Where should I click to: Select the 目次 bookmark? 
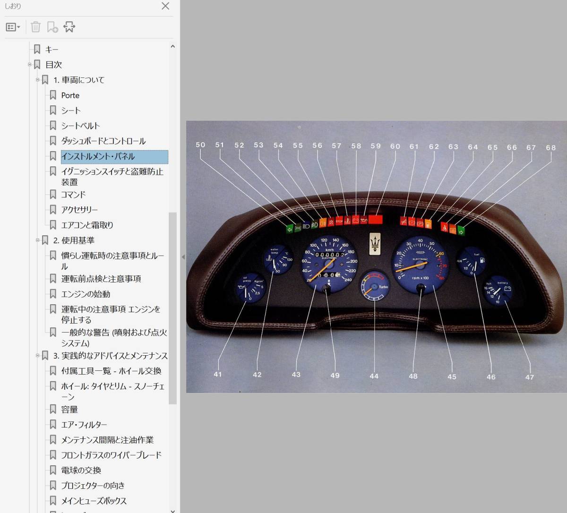53,65
